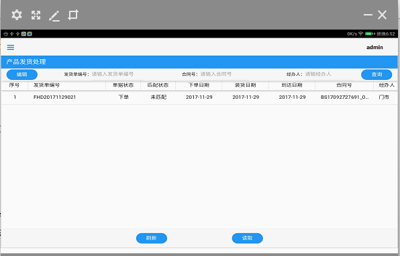This screenshot has height=256, width=400.
Task: Close the emulator window
Action: click(382, 15)
